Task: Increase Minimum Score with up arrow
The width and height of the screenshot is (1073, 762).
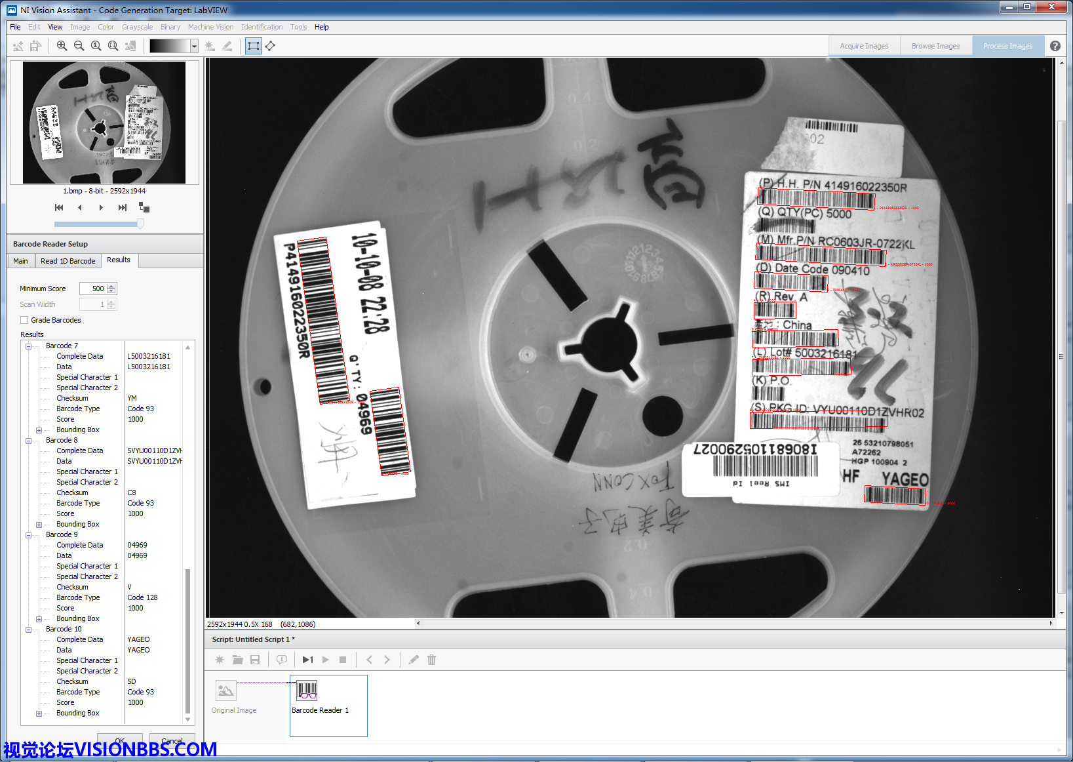Action: point(111,286)
